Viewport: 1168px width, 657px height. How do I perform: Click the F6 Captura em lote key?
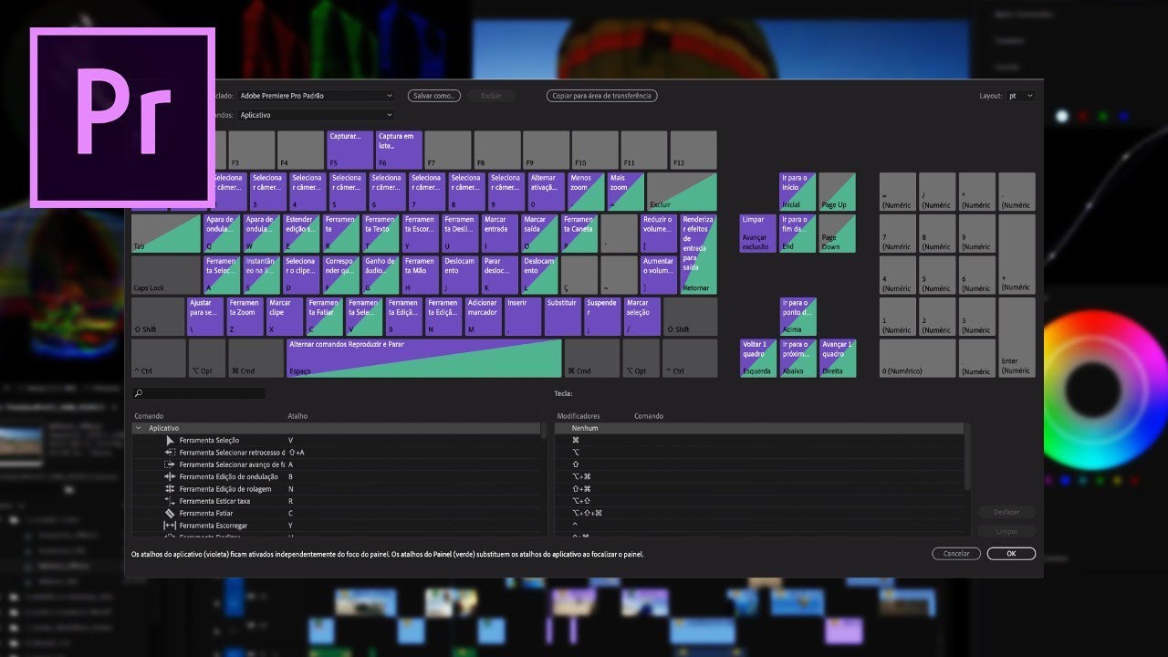click(x=400, y=150)
